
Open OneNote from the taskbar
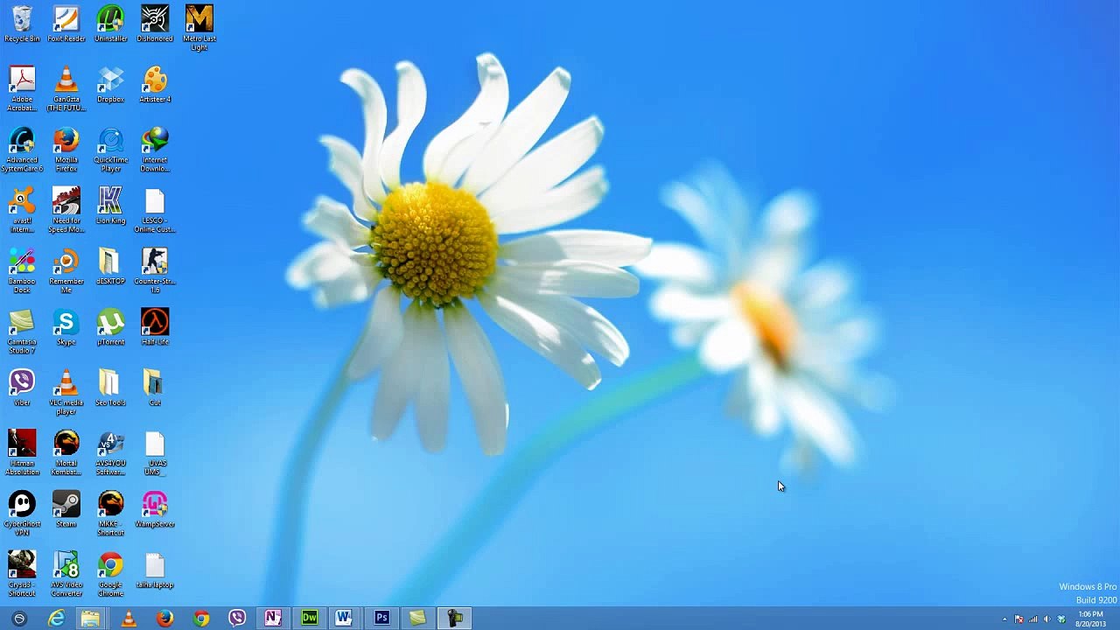point(273,619)
